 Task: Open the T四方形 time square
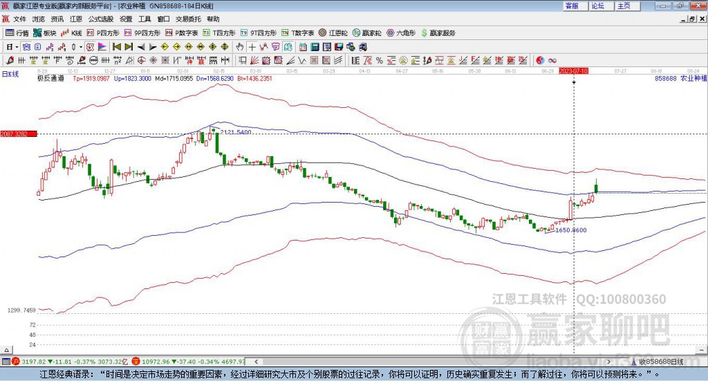pos(219,33)
